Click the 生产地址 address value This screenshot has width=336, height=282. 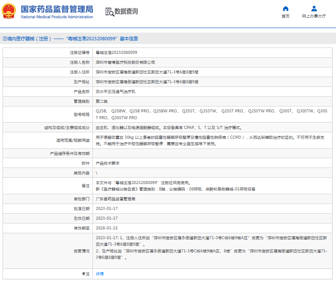[147, 82]
